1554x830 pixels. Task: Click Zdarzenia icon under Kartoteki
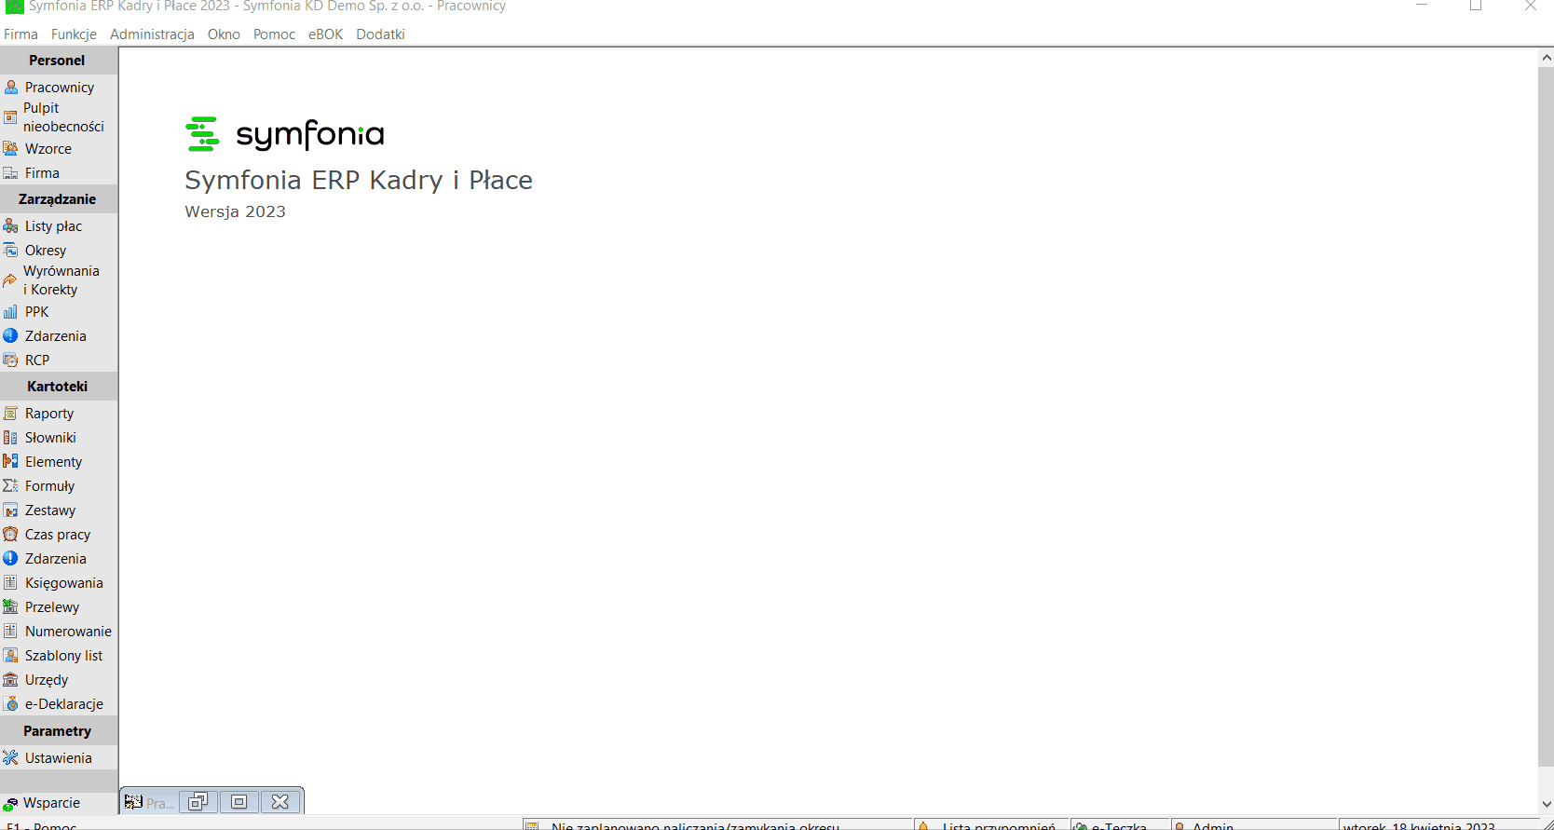[11, 558]
